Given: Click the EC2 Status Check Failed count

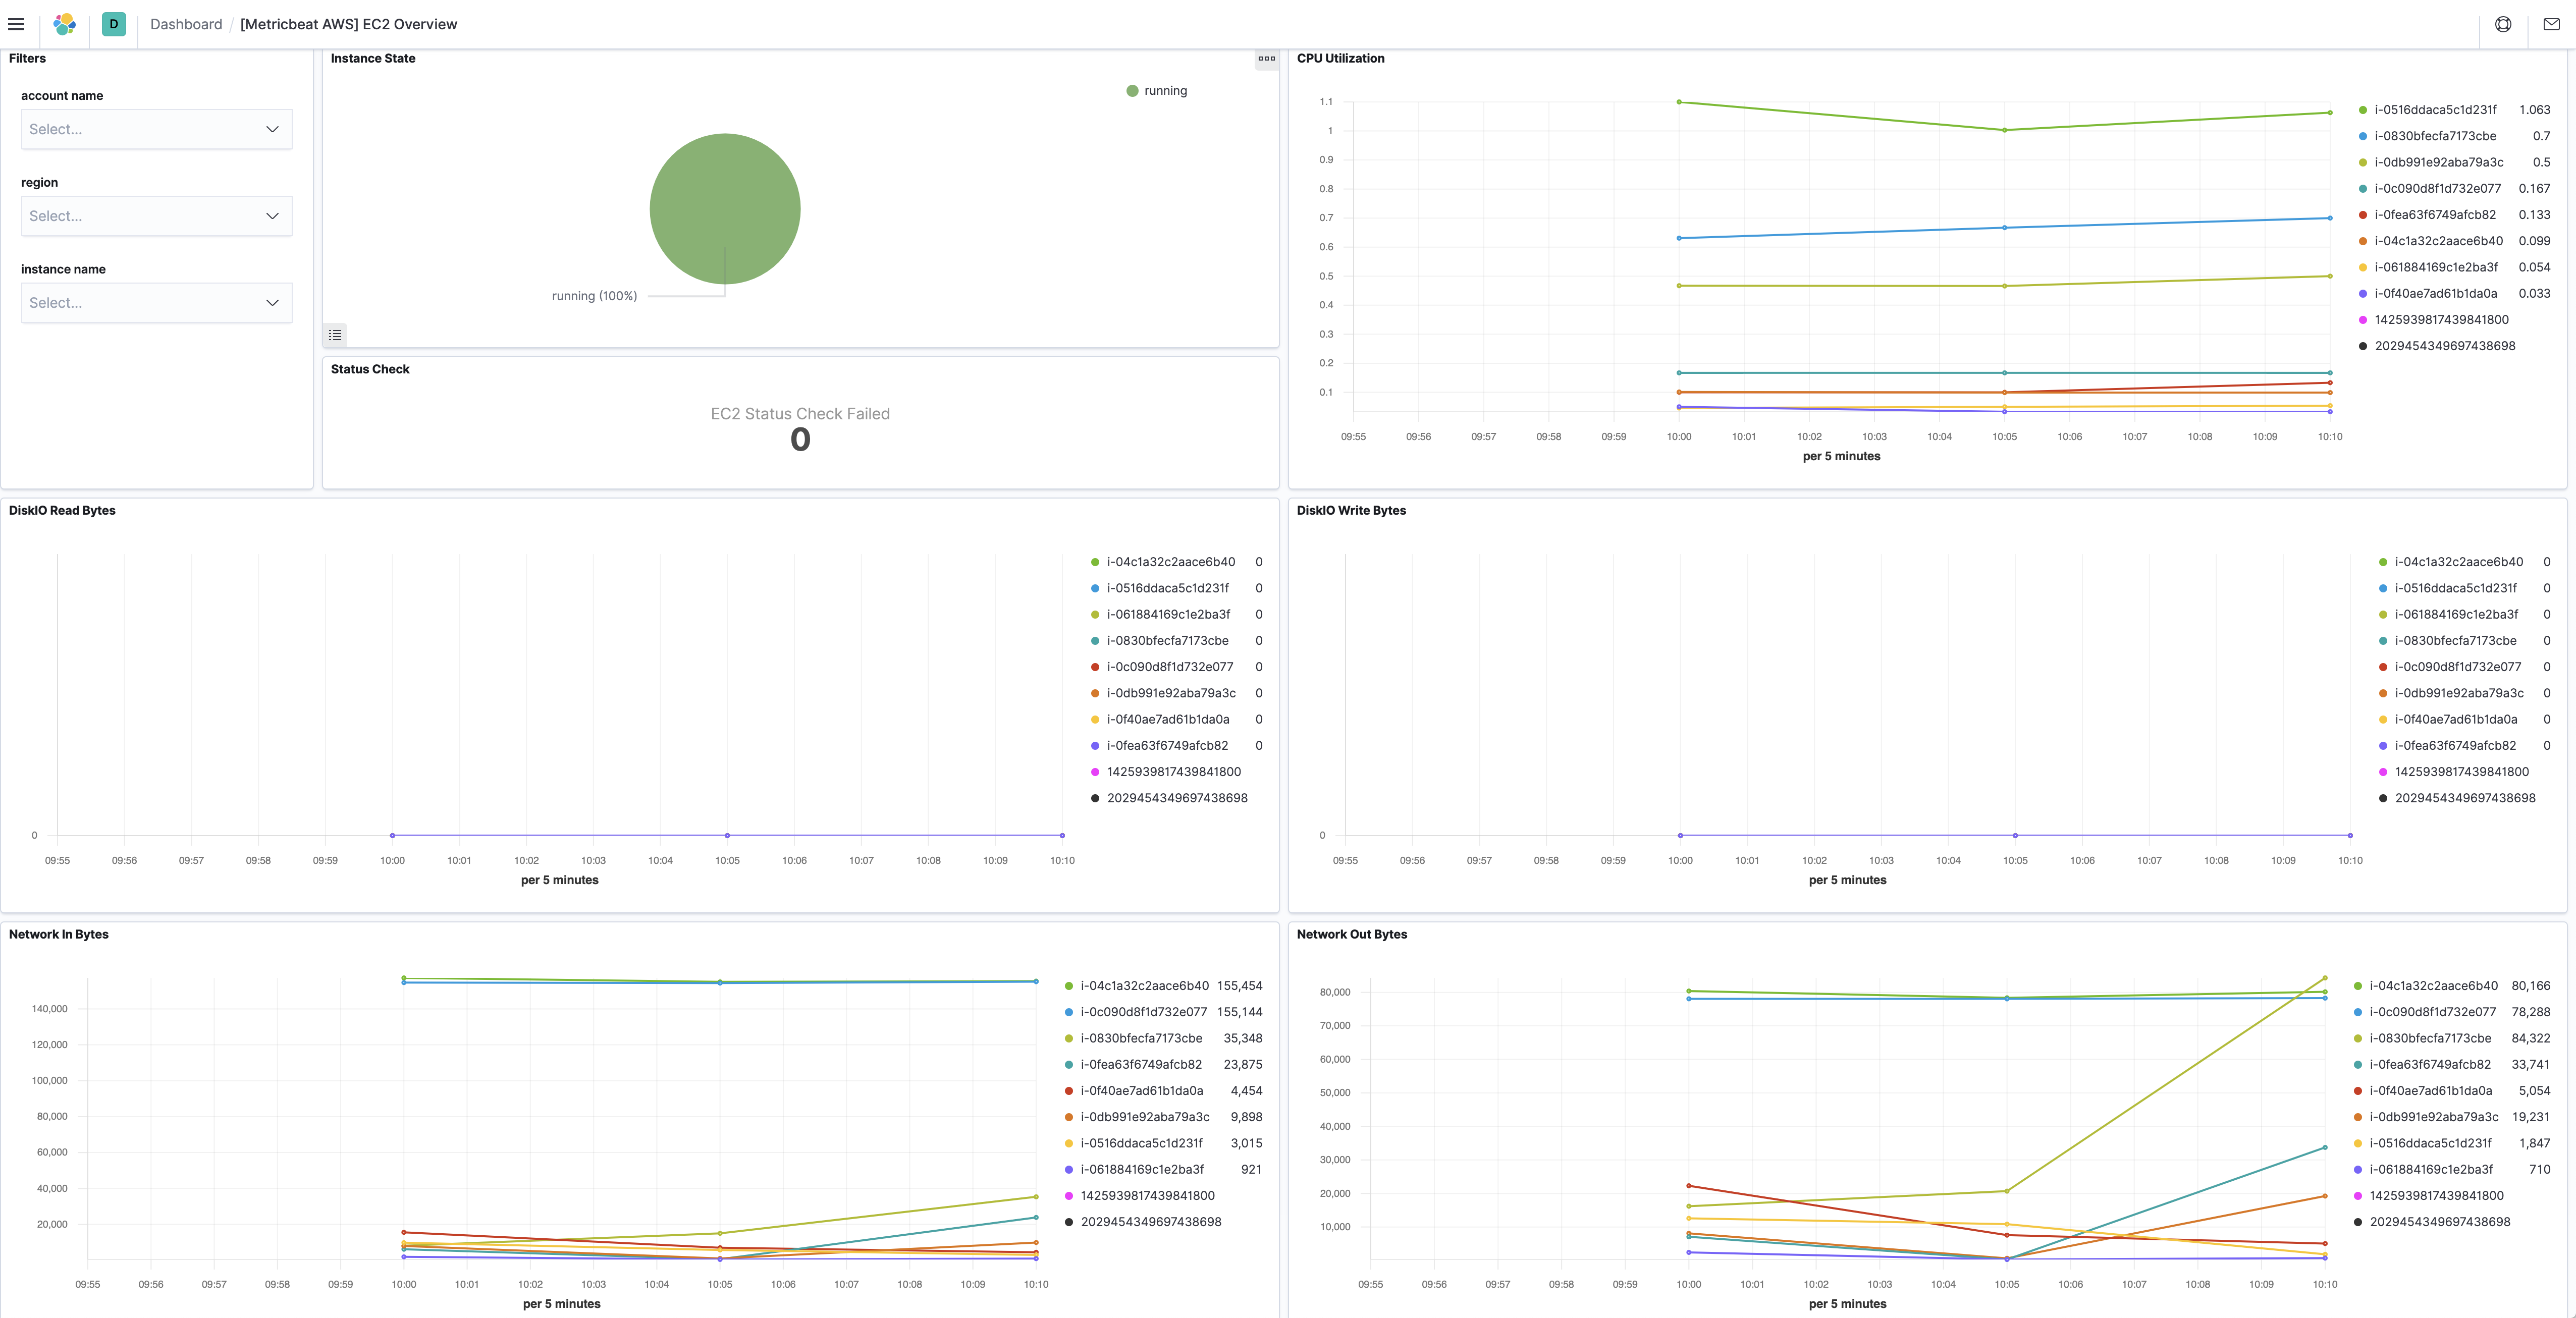Looking at the screenshot, I should point(799,438).
